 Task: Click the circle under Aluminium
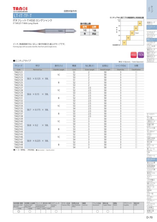click(97, 212)
